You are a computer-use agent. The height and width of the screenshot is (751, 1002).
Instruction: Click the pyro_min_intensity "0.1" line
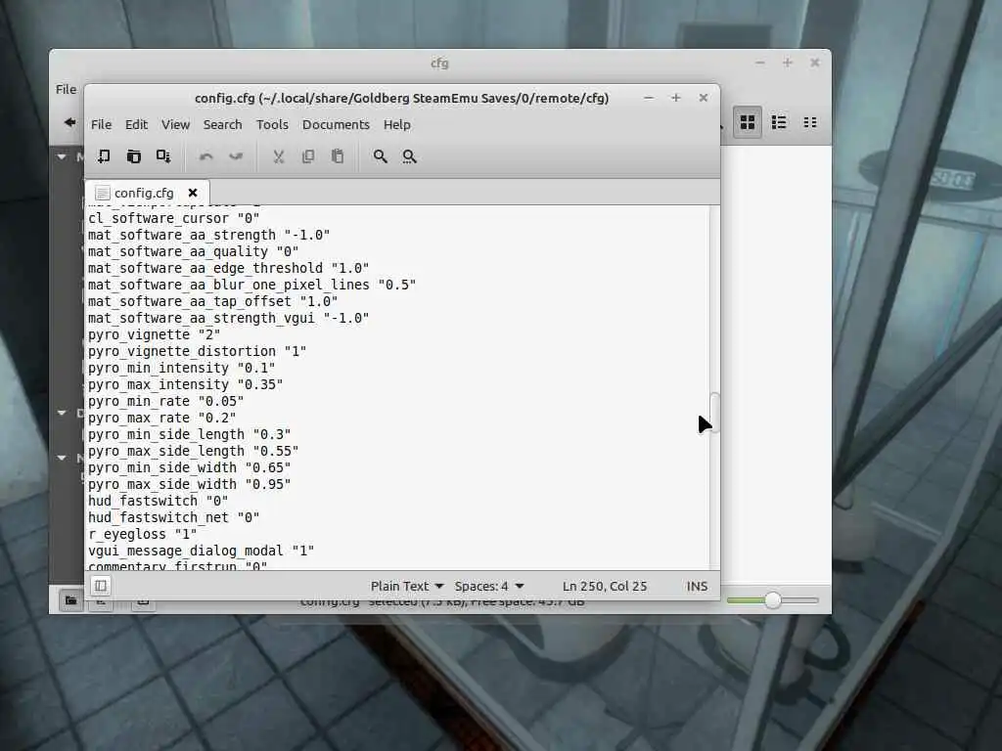pos(181,368)
